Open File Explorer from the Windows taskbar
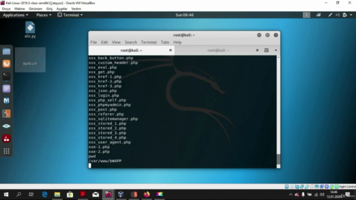This screenshot has width=356, height=200. point(57,194)
